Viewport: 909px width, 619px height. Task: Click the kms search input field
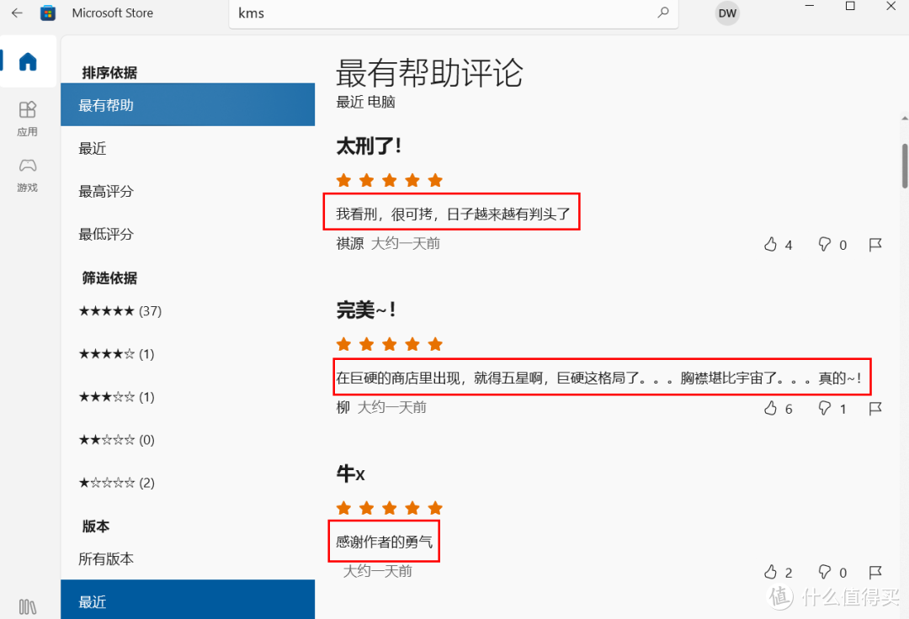tap(454, 13)
